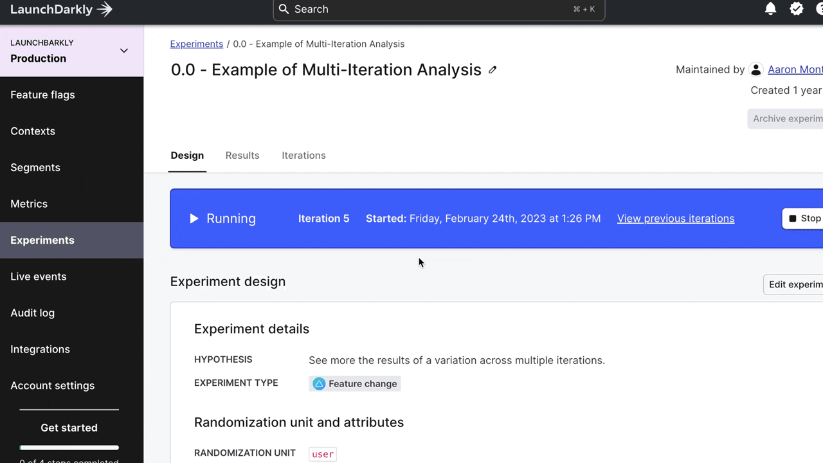
Task: Open the Experiments breadcrumb link
Action: (x=196, y=44)
